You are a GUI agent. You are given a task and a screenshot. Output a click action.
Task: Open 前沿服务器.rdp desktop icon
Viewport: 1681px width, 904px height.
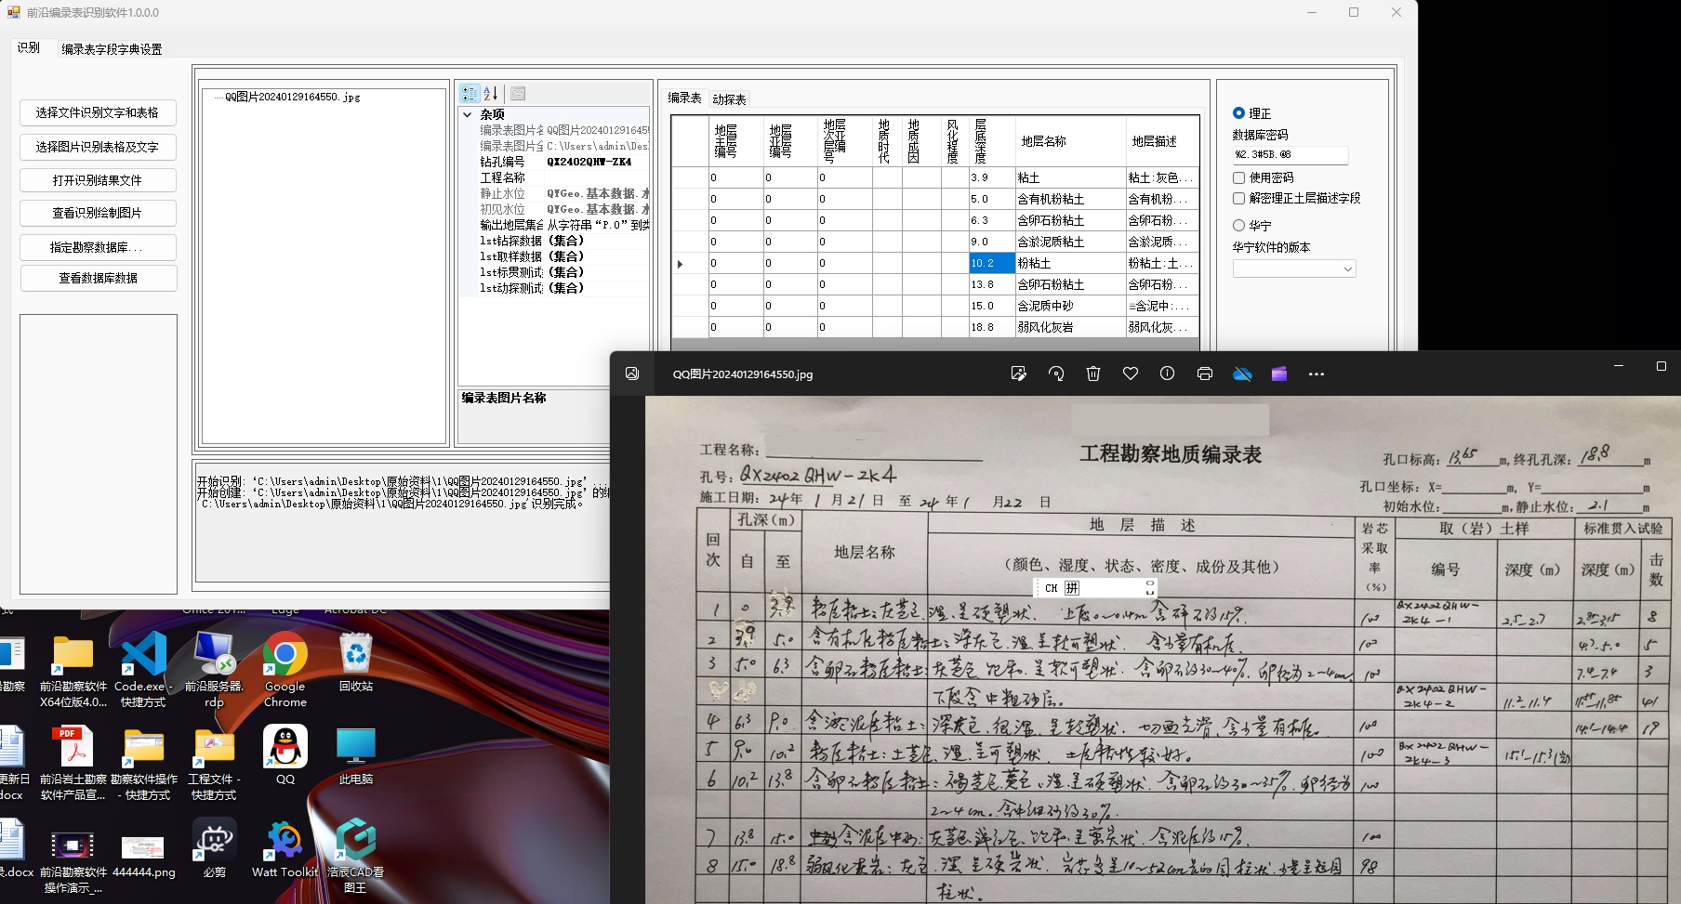(x=215, y=670)
